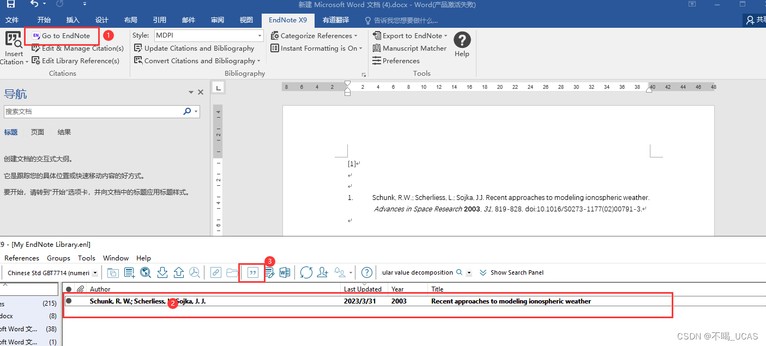Click EndNote Help question-mark icon

(x=367, y=273)
